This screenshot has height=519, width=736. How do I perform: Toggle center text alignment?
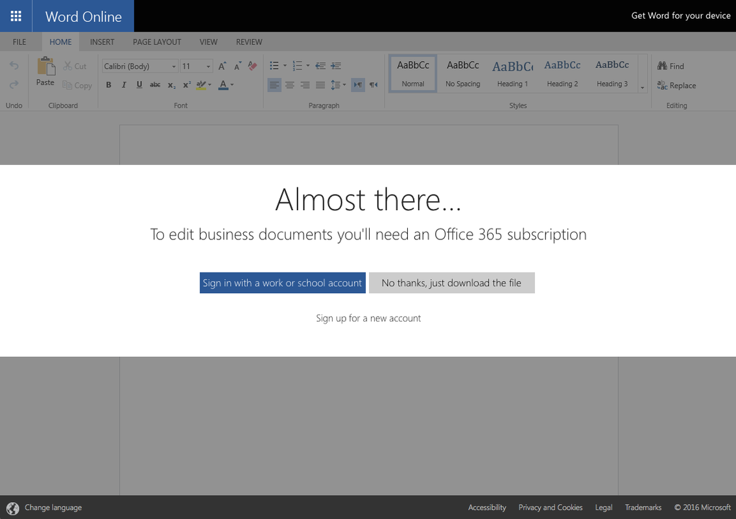click(289, 84)
